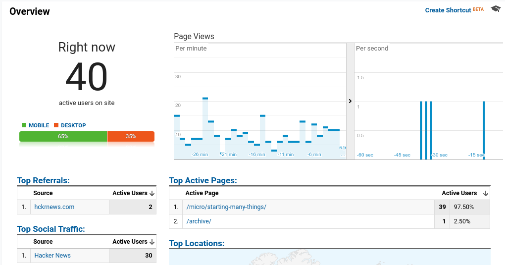Open the Top Social Traffic heading
The image size is (505, 265).
click(51, 229)
